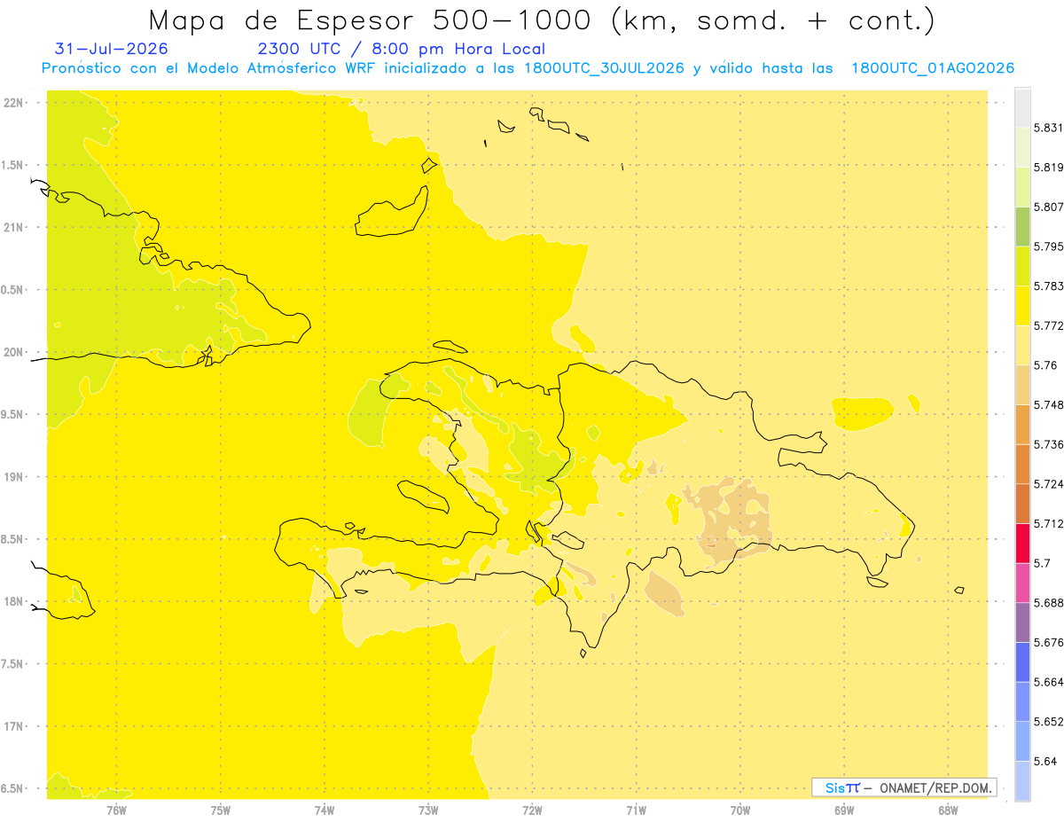The height and width of the screenshot is (822, 1064).
Task: Click the '5.807' legend value
Action: point(1047,207)
